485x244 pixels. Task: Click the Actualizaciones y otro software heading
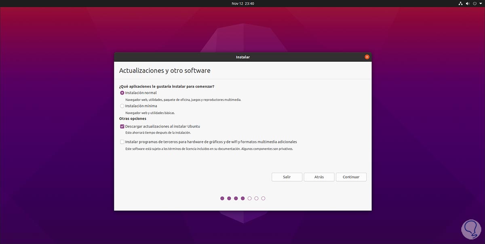(164, 71)
